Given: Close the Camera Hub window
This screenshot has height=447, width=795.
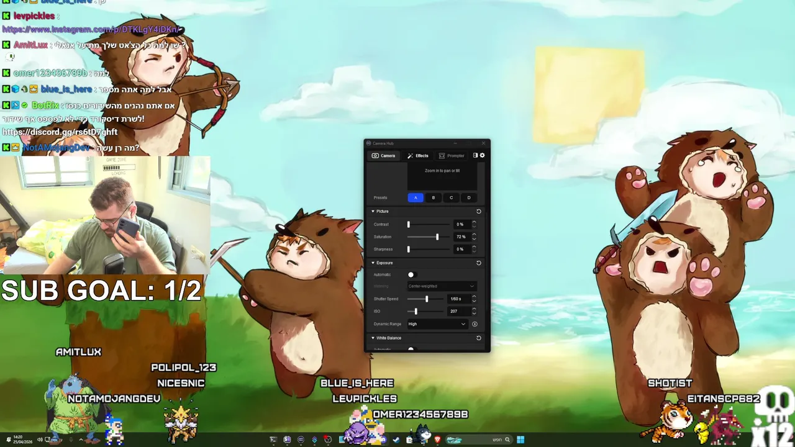Looking at the screenshot, I should click(x=483, y=143).
